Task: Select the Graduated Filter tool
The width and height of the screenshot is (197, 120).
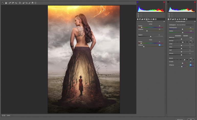Action: [x=32, y=3]
